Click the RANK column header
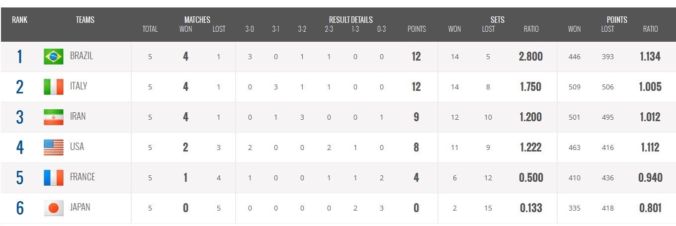The image size is (676, 226). tap(20, 20)
